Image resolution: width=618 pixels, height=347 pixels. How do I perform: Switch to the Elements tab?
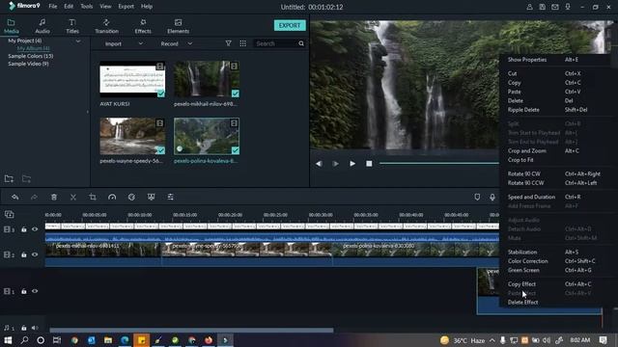[x=178, y=26]
